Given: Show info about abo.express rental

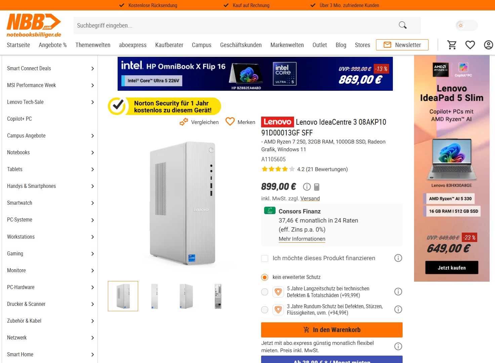Looking at the screenshot, I should [398, 346].
